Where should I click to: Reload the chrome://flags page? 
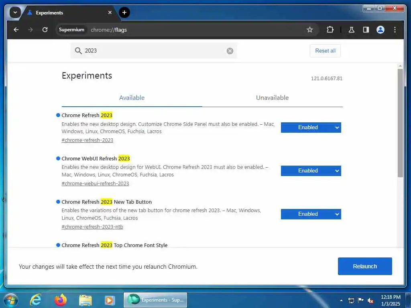click(x=45, y=30)
